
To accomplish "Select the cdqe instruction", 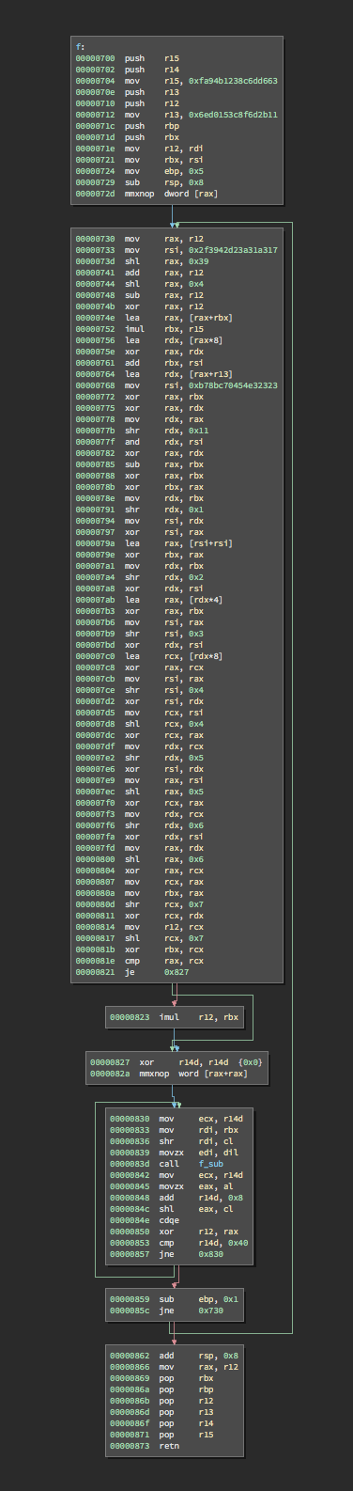I will 168,1219.
